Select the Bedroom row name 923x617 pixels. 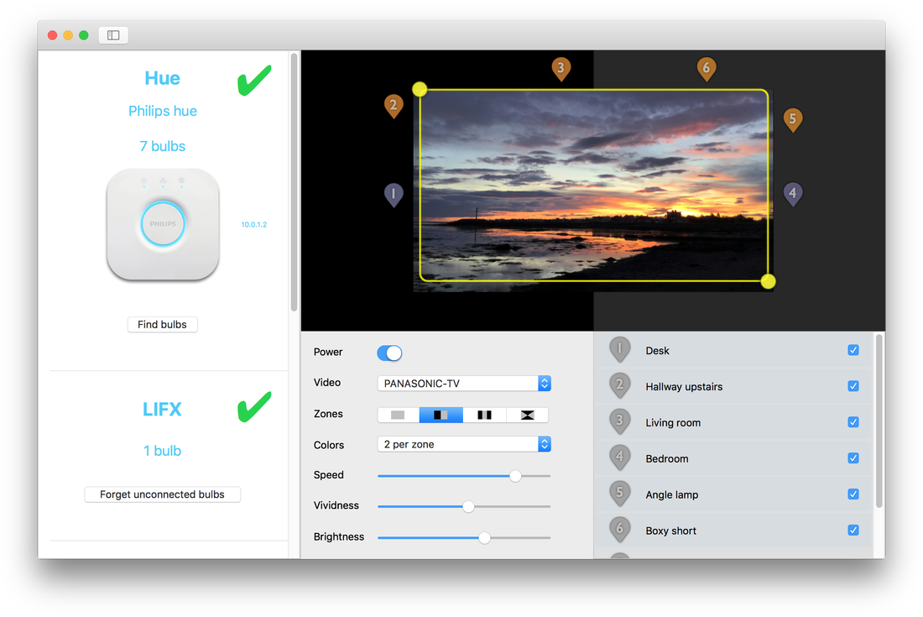(666, 458)
